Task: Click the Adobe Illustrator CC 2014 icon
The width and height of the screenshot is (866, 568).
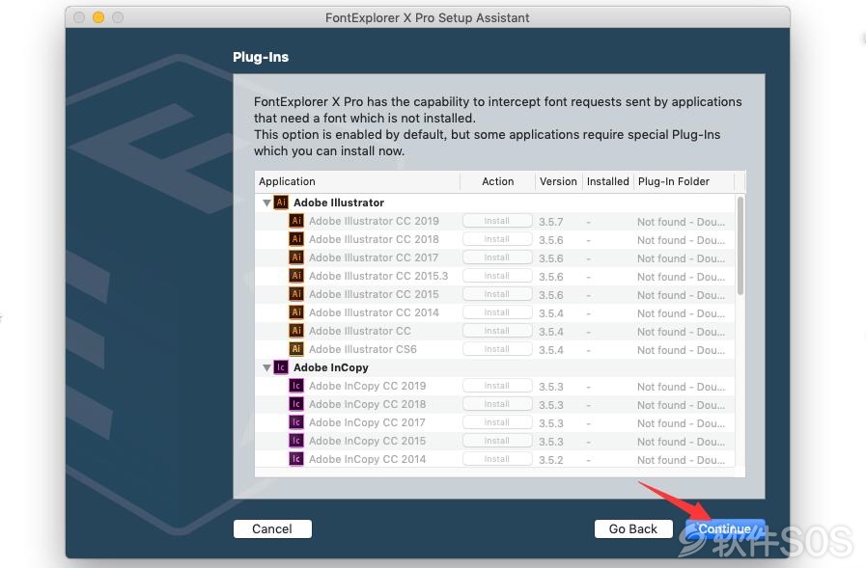Action: tap(296, 312)
